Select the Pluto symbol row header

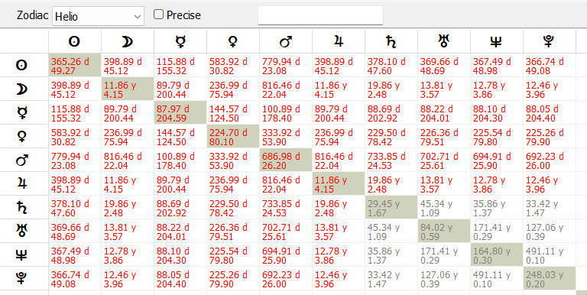click(21, 278)
